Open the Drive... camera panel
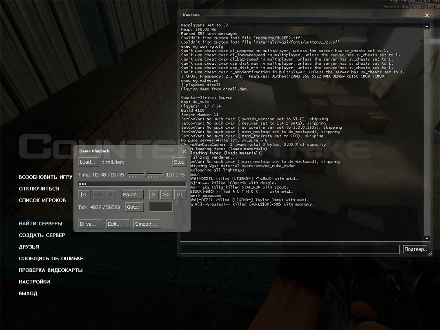The height and width of the screenshot is (330, 440). pos(90,224)
